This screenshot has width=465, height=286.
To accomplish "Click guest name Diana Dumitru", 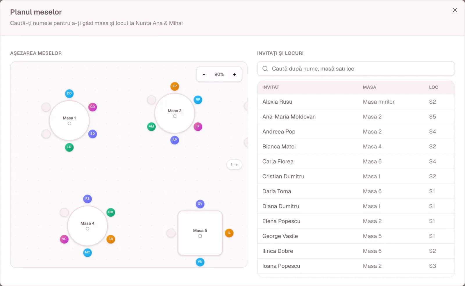I will tap(281, 206).
